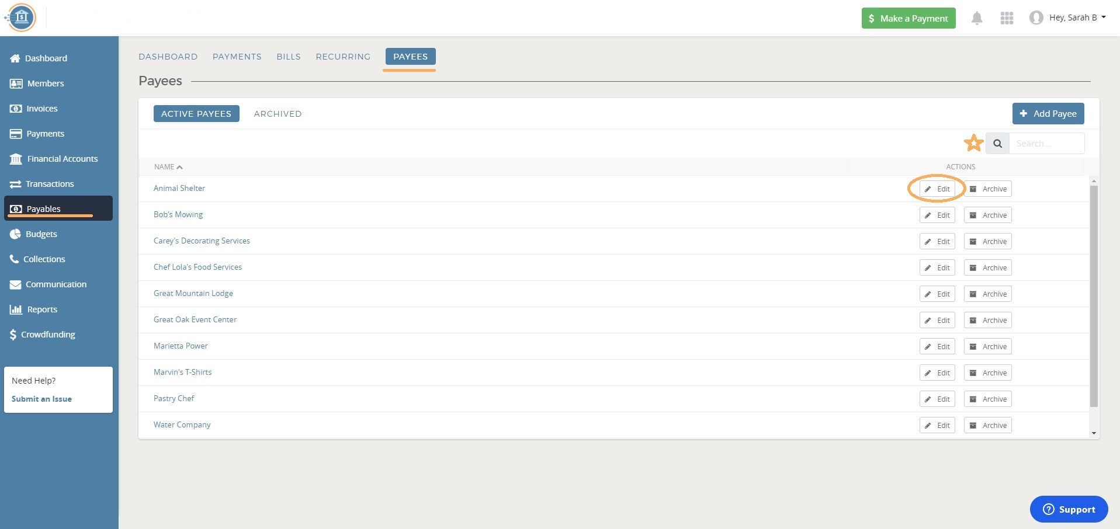Focus the payee Search input field

pos(1046,144)
